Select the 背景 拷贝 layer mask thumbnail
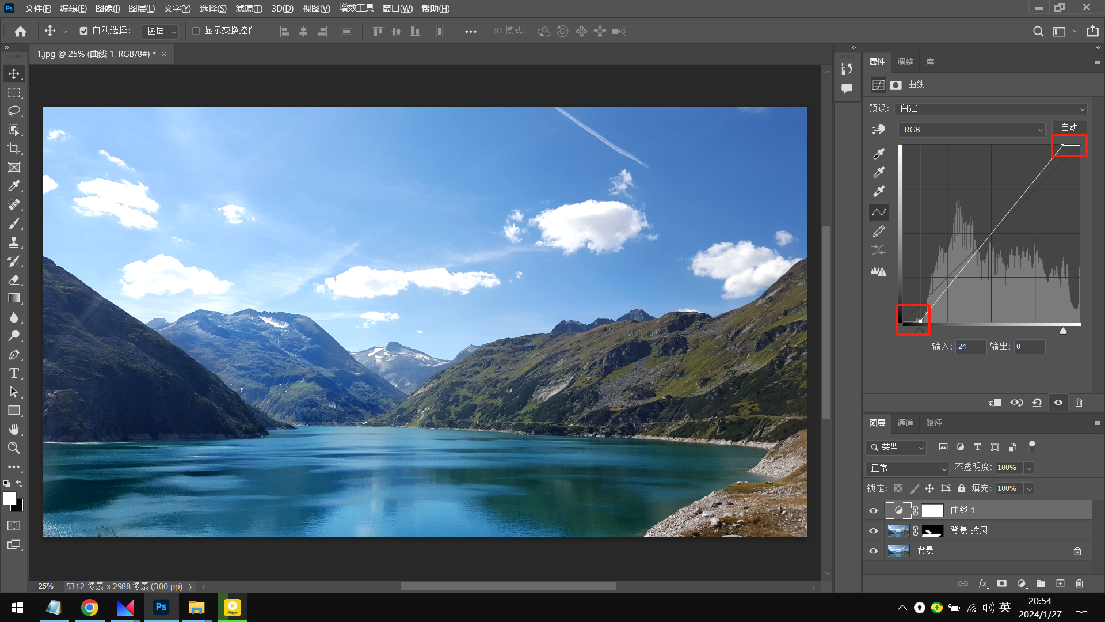 coord(932,530)
